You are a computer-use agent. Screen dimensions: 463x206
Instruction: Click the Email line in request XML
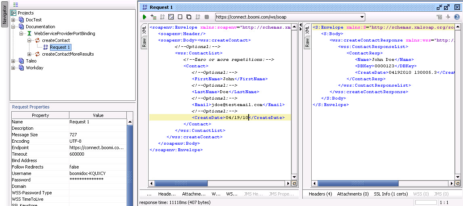coord(238,105)
